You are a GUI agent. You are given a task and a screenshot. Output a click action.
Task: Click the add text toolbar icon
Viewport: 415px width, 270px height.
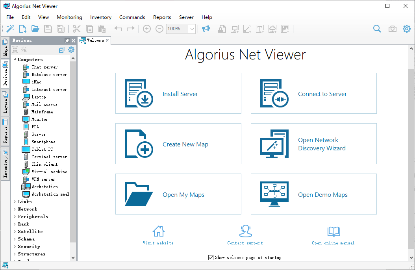(260, 29)
